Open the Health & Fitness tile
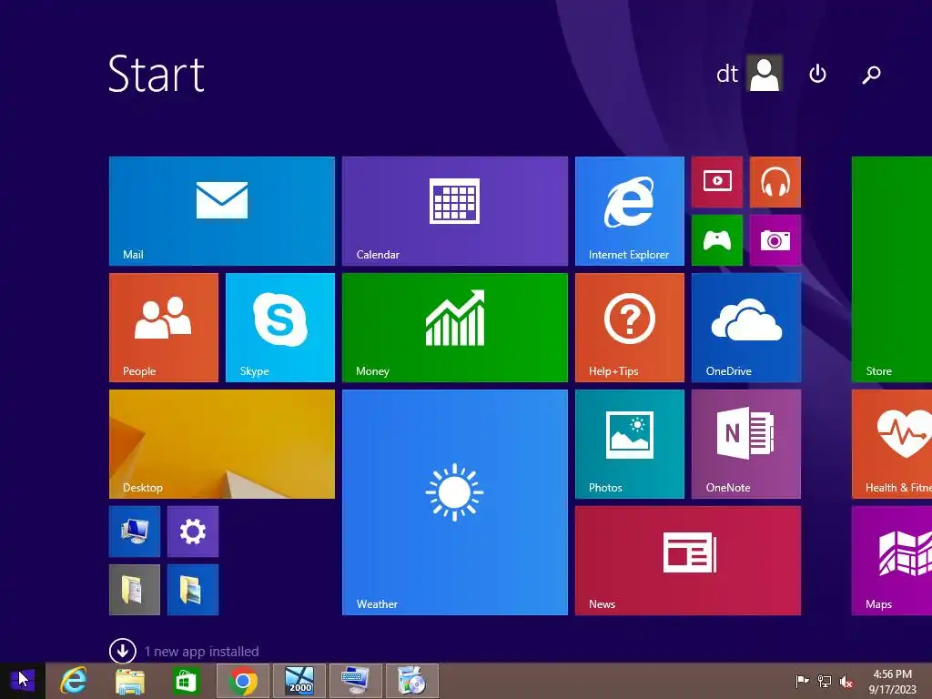 coord(892,444)
